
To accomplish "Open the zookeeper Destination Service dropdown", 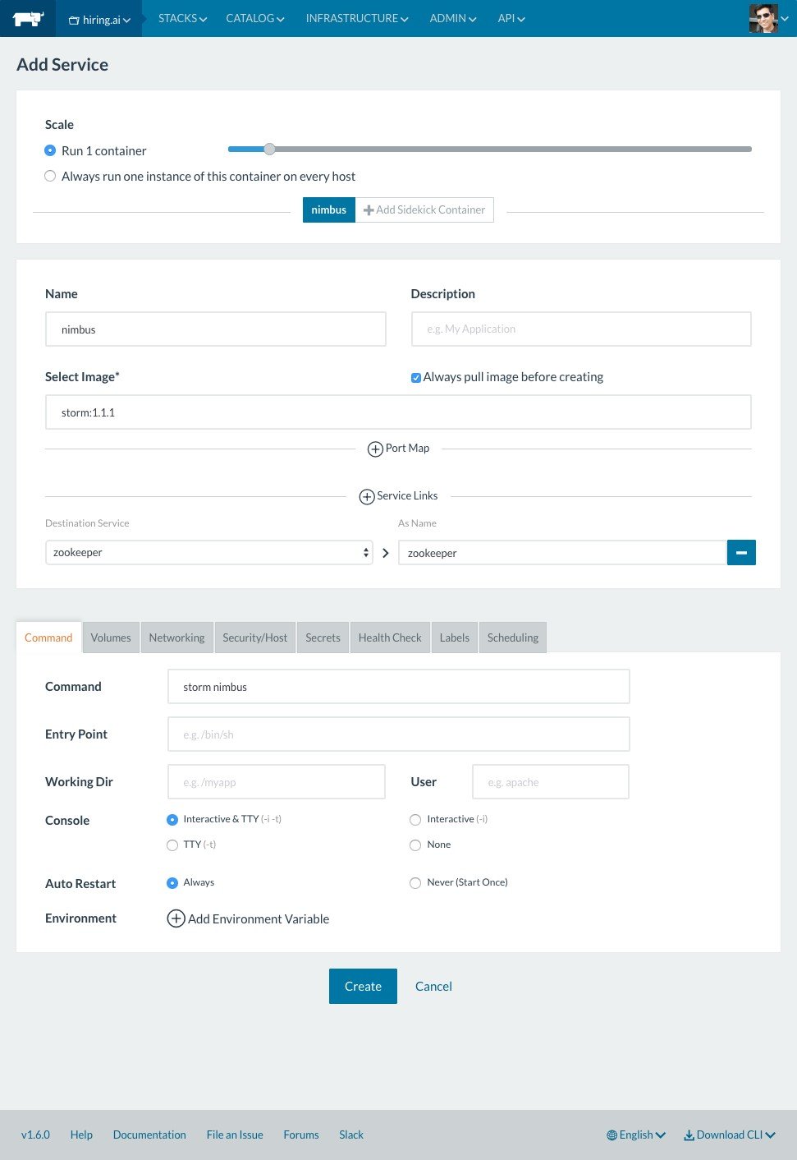I will (x=209, y=553).
